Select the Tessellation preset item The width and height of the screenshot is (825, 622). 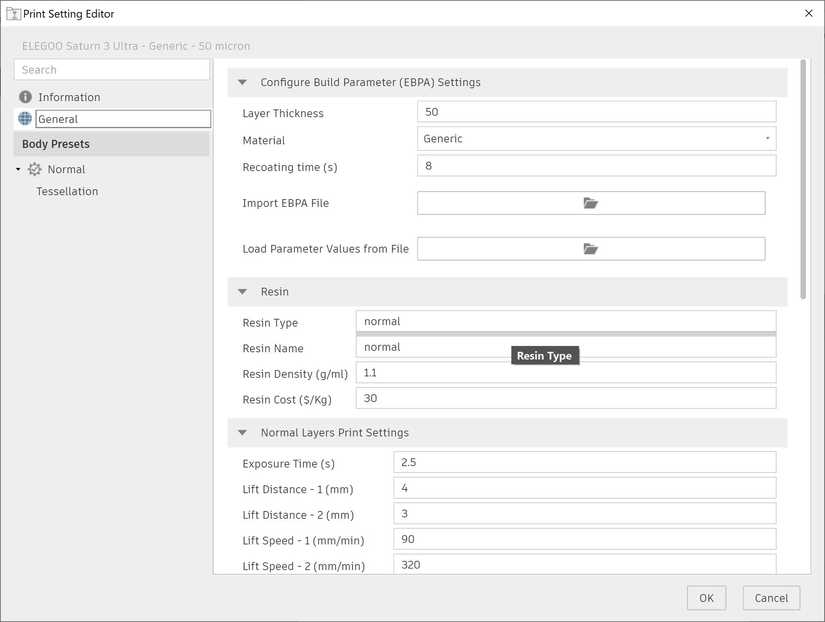[x=67, y=191]
